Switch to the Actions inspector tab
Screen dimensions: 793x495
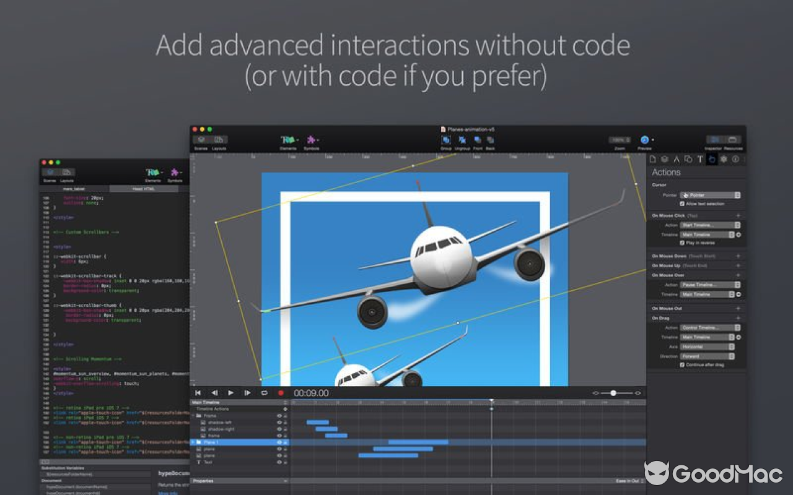(712, 160)
